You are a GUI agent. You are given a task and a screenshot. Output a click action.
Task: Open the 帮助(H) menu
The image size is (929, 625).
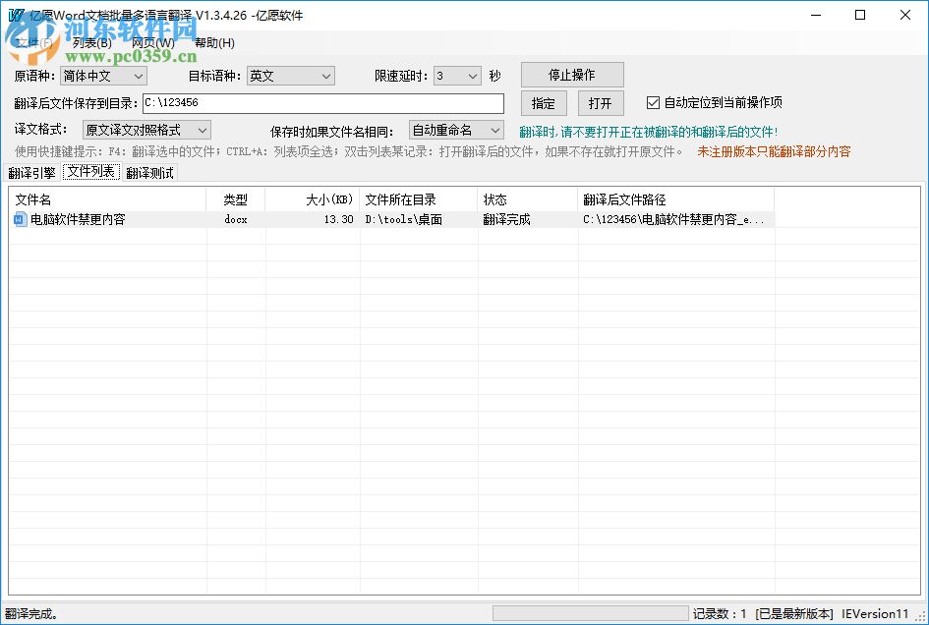tap(212, 42)
